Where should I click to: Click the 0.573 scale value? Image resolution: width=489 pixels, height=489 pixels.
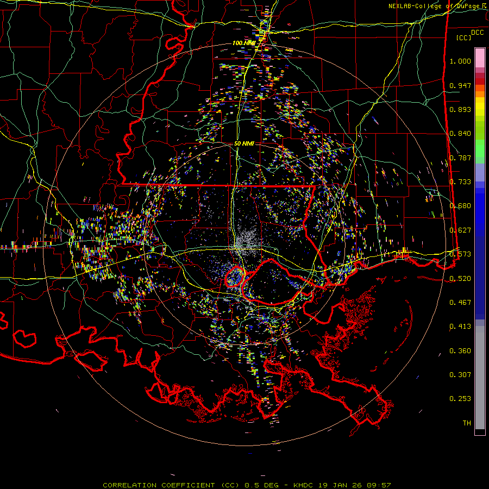(x=460, y=254)
